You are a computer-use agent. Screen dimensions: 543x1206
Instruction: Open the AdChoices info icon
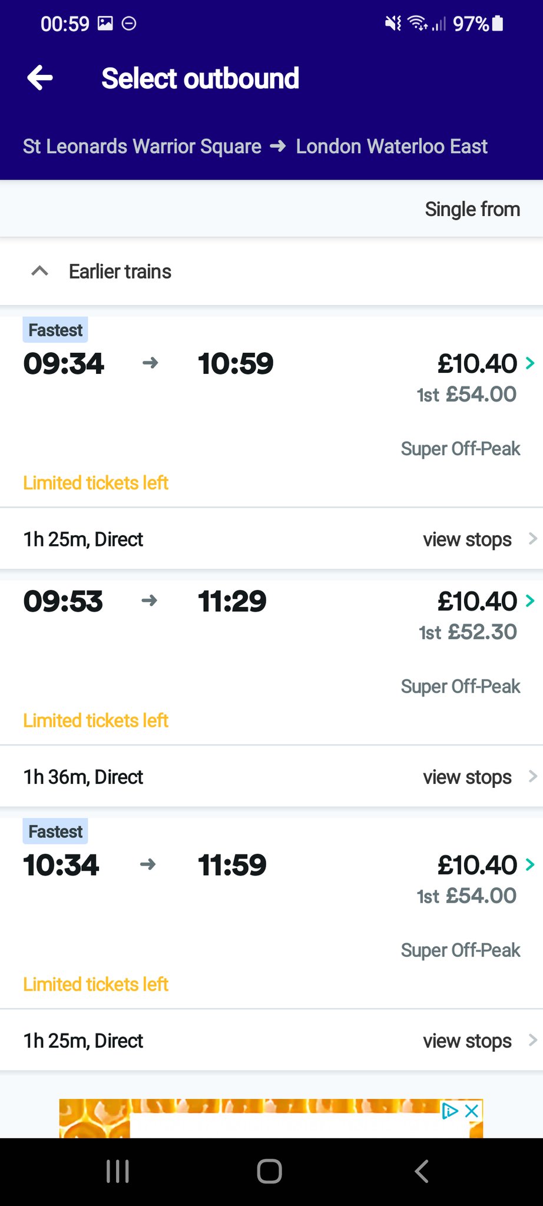pyautogui.click(x=451, y=1111)
